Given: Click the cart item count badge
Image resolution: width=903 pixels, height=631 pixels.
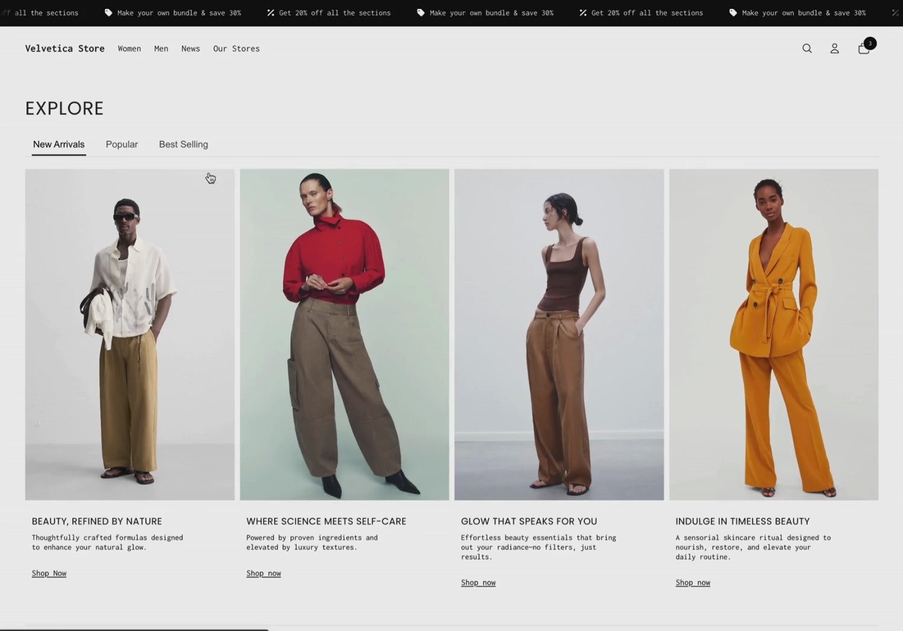Looking at the screenshot, I should (x=870, y=43).
